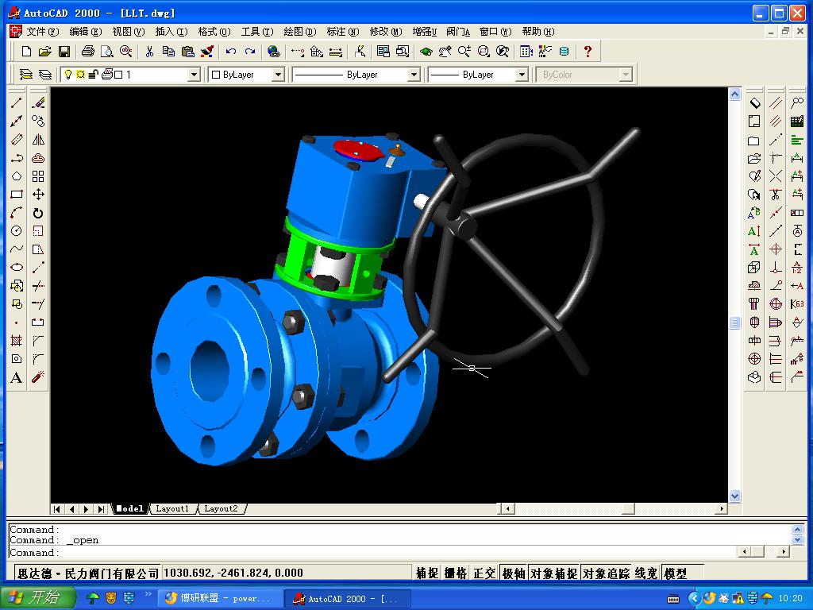Open the 阀门A menu
The image size is (813, 610).
click(458, 32)
